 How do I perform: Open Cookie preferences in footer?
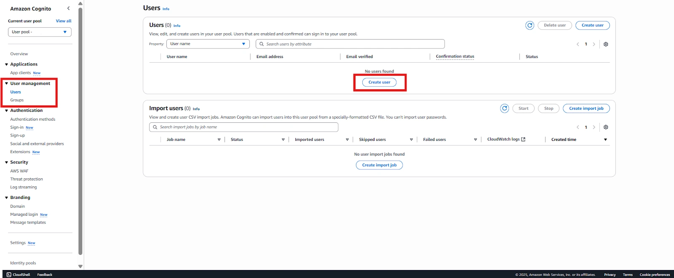[655, 275]
